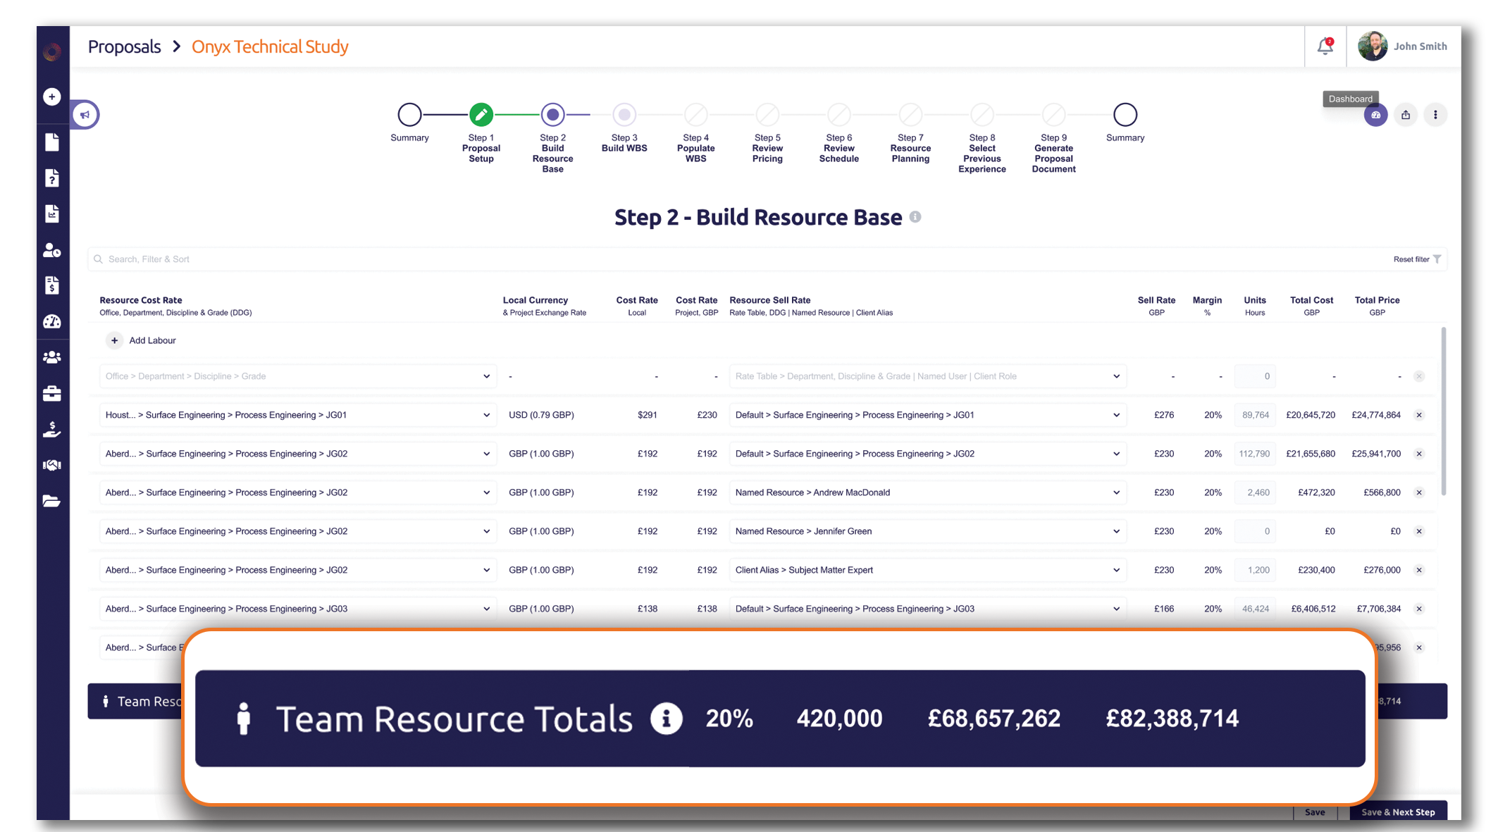
Task: Go to Step 6 Review Schedule
Action: [839, 114]
